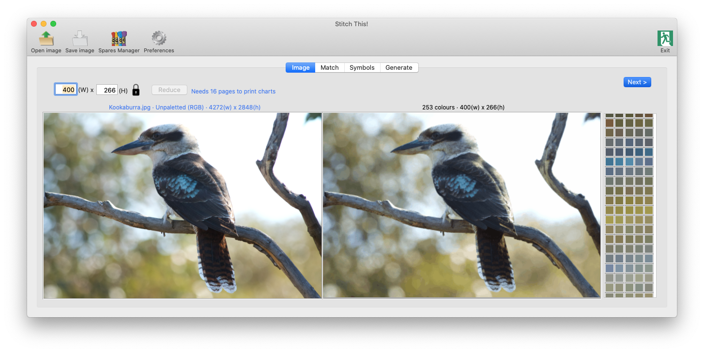The image size is (704, 353).
Task: Switch to the Match tab
Action: point(329,68)
